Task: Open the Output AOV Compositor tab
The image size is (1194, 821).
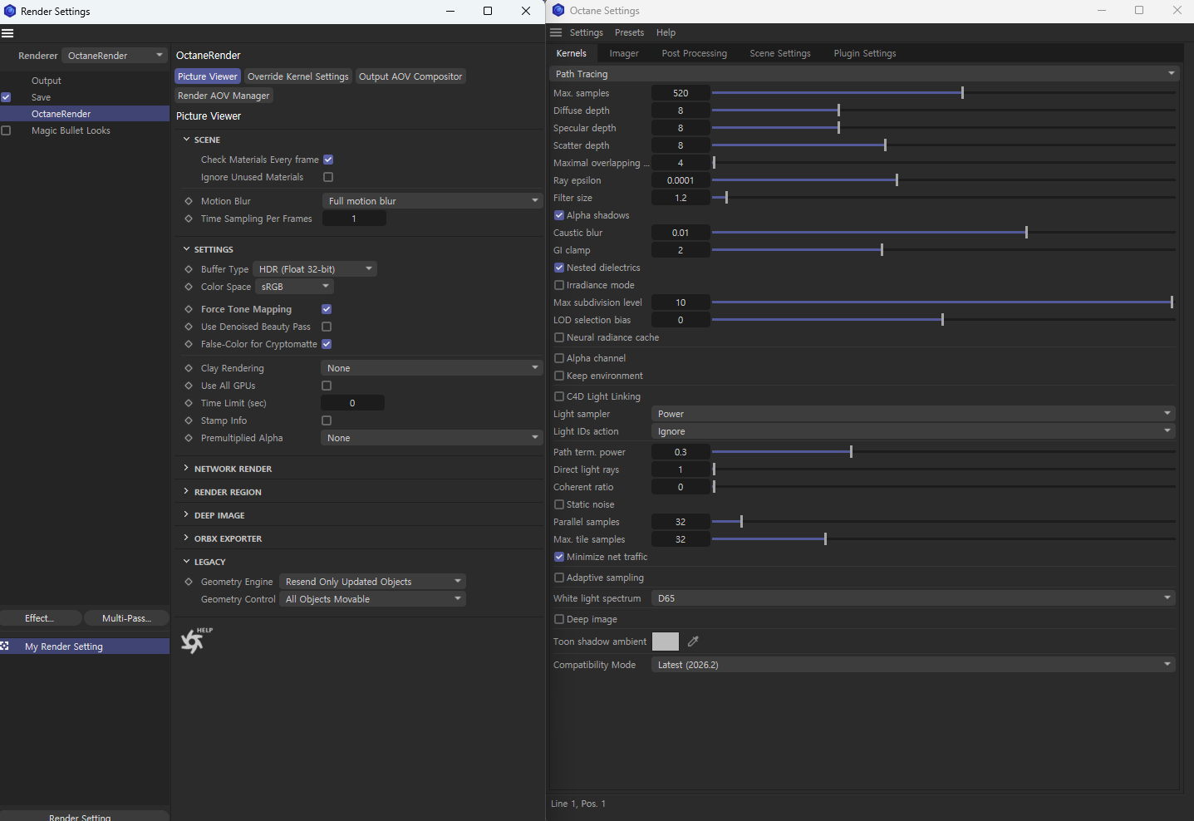Action: [410, 76]
